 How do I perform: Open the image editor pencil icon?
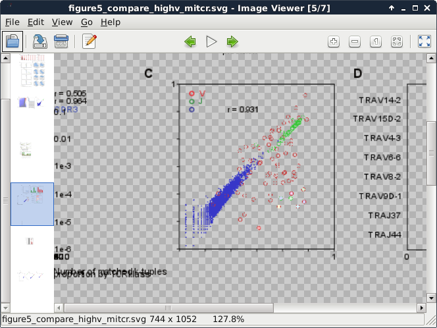coord(89,41)
